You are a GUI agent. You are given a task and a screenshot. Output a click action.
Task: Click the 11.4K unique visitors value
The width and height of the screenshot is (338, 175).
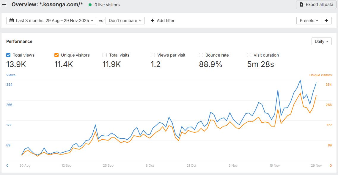click(64, 64)
